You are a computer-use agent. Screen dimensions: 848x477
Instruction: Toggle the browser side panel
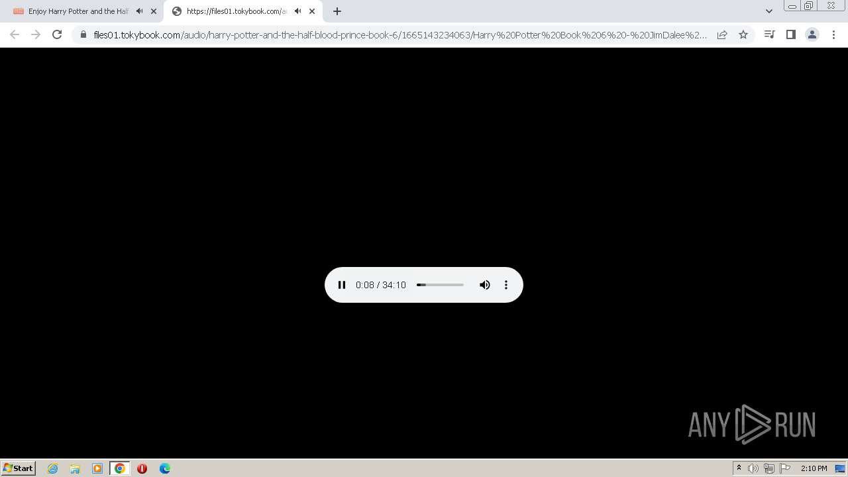(x=790, y=34)
